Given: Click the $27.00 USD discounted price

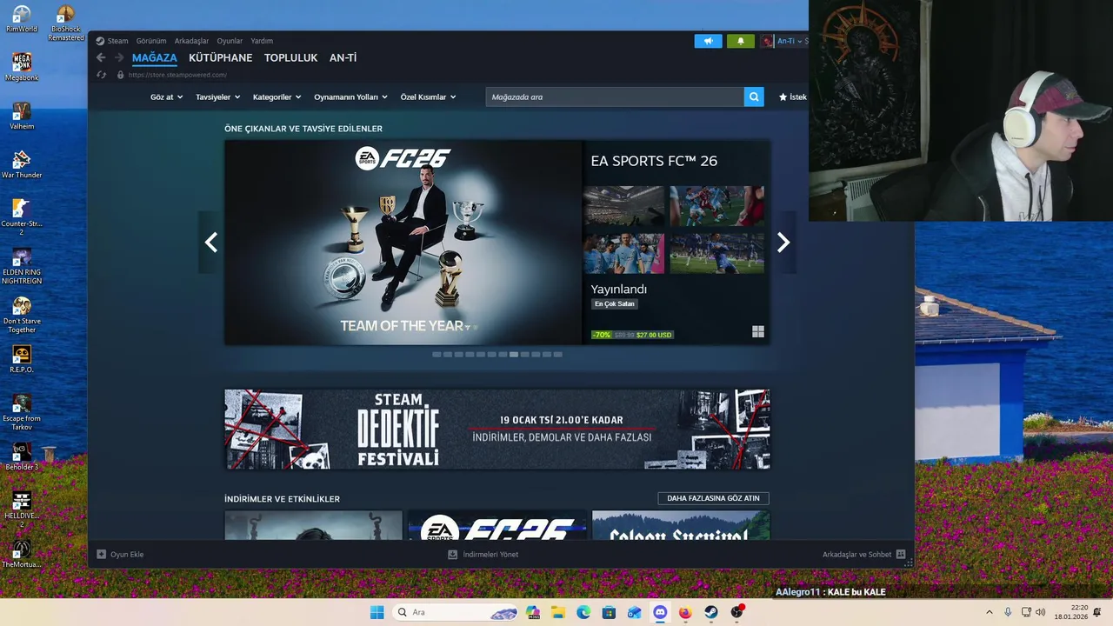Looking at the screenshot, I should [654, 335].
